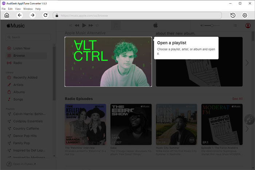
Task: Click the Radio Episodes heading
Action: point(79,99)
